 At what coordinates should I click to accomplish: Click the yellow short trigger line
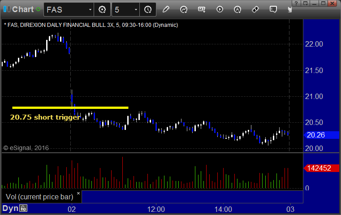[x=70, y=107]
